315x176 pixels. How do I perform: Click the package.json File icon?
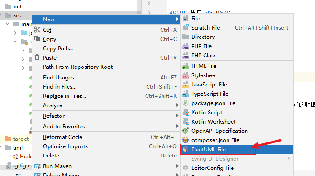point(186,103)
